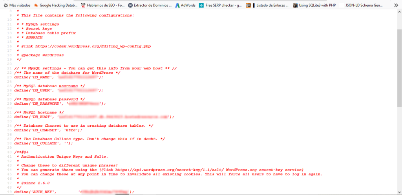Open the Más visitados bookmarks folder
402x195 pixels.
coord(17,5)
